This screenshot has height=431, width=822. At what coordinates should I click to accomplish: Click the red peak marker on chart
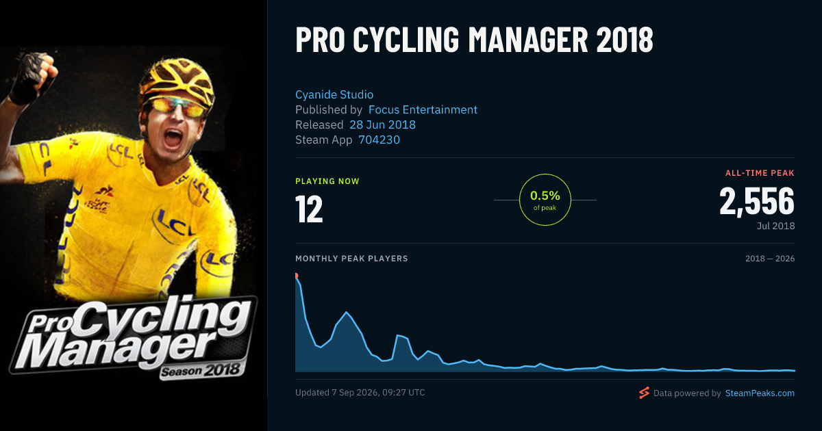click(296, 276)
